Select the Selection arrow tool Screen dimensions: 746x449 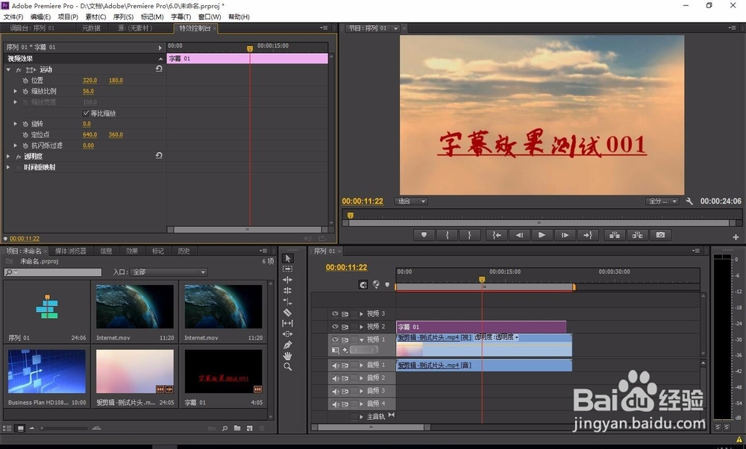[287, 258]
